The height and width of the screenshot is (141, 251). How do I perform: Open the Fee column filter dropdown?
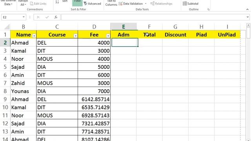[x=108, y=36]
